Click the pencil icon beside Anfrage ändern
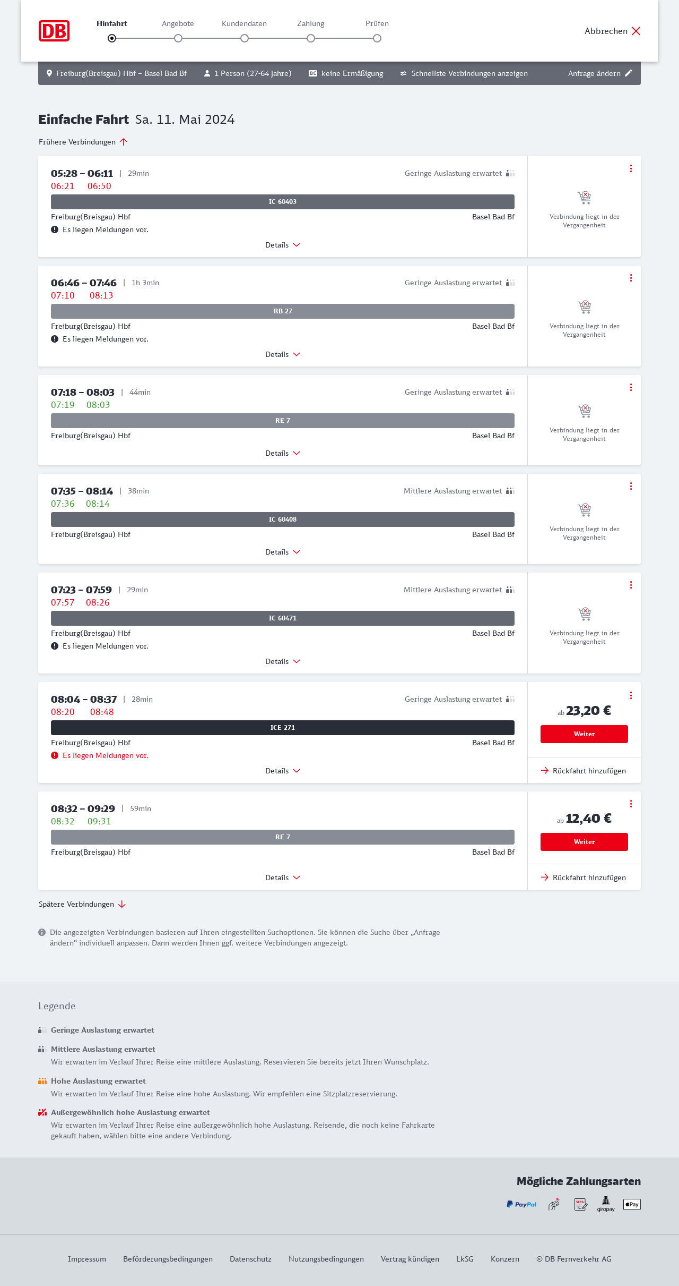The height and width of the screenshot is (1286, 679). pos(629,73)
